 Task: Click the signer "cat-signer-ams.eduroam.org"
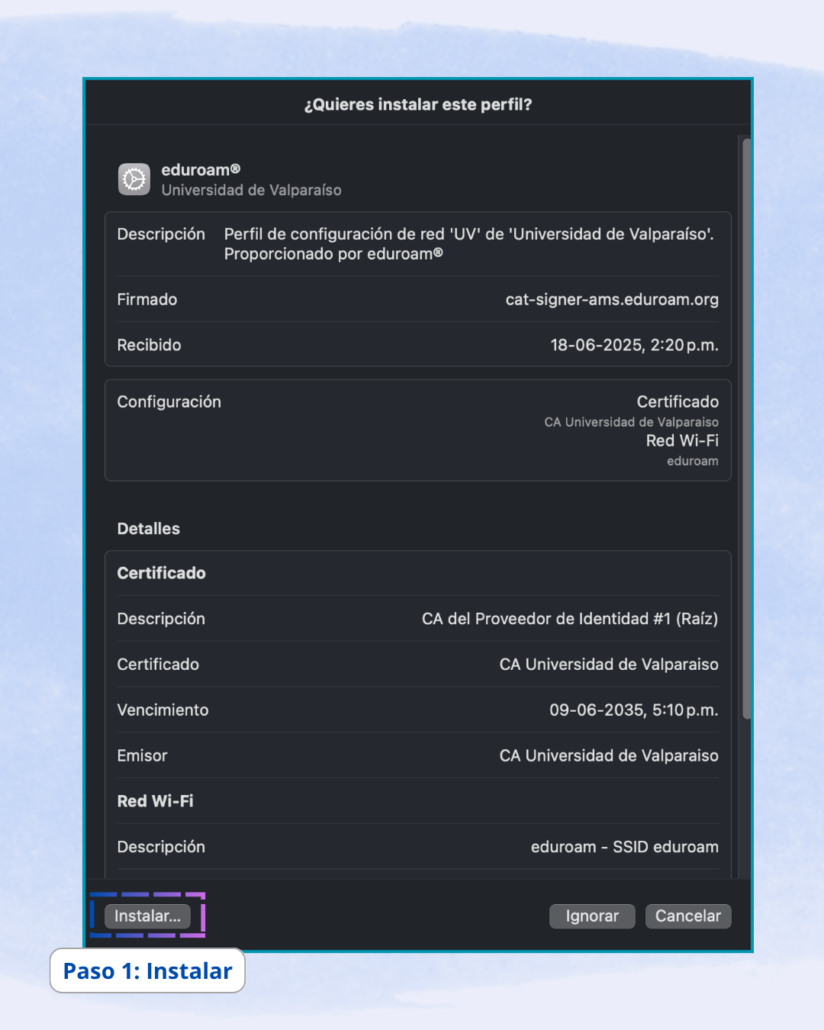click(x=612, y=299)
